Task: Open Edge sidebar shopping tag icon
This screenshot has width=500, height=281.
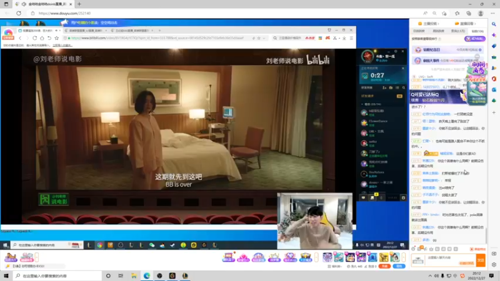Action: [x=494, y=46]
